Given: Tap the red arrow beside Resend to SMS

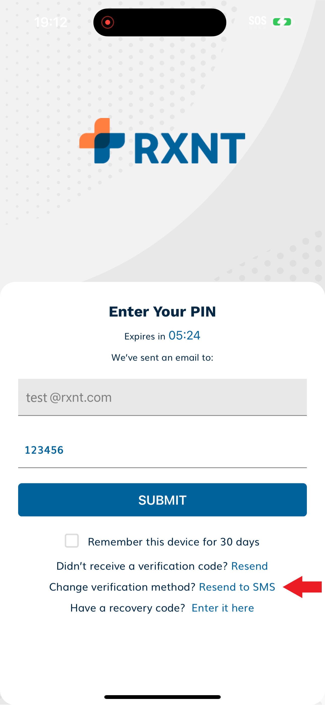Looking at the screenshot, I should [302, 587].
